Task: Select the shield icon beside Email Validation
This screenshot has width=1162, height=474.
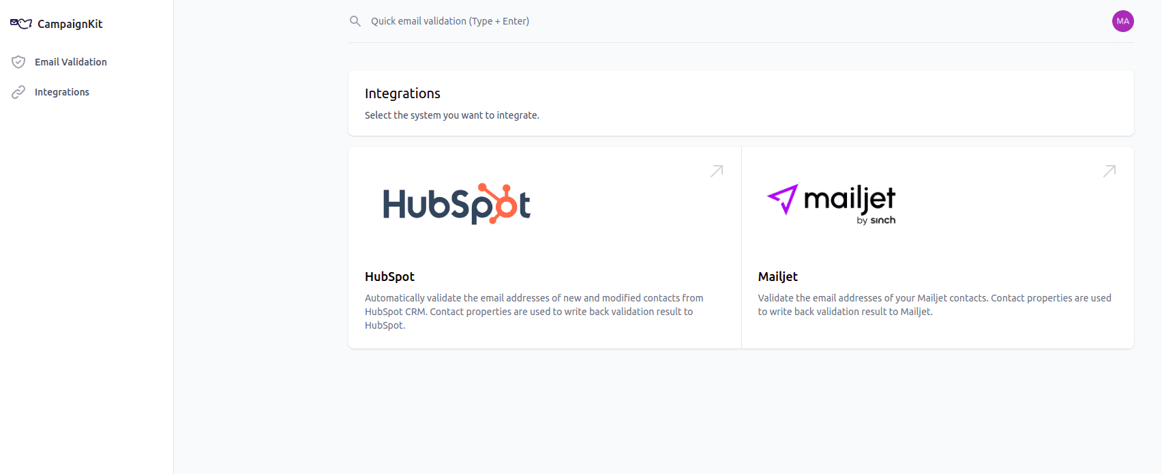Action: pyautogui.click(x=18, y=61)
